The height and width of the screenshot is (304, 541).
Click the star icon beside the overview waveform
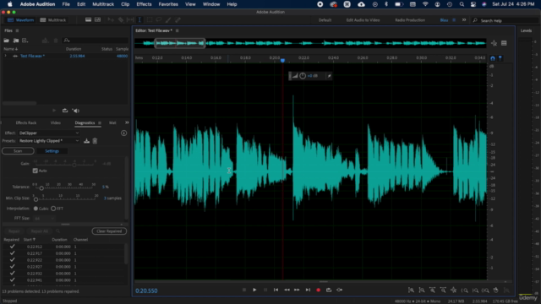pos(494,43)
